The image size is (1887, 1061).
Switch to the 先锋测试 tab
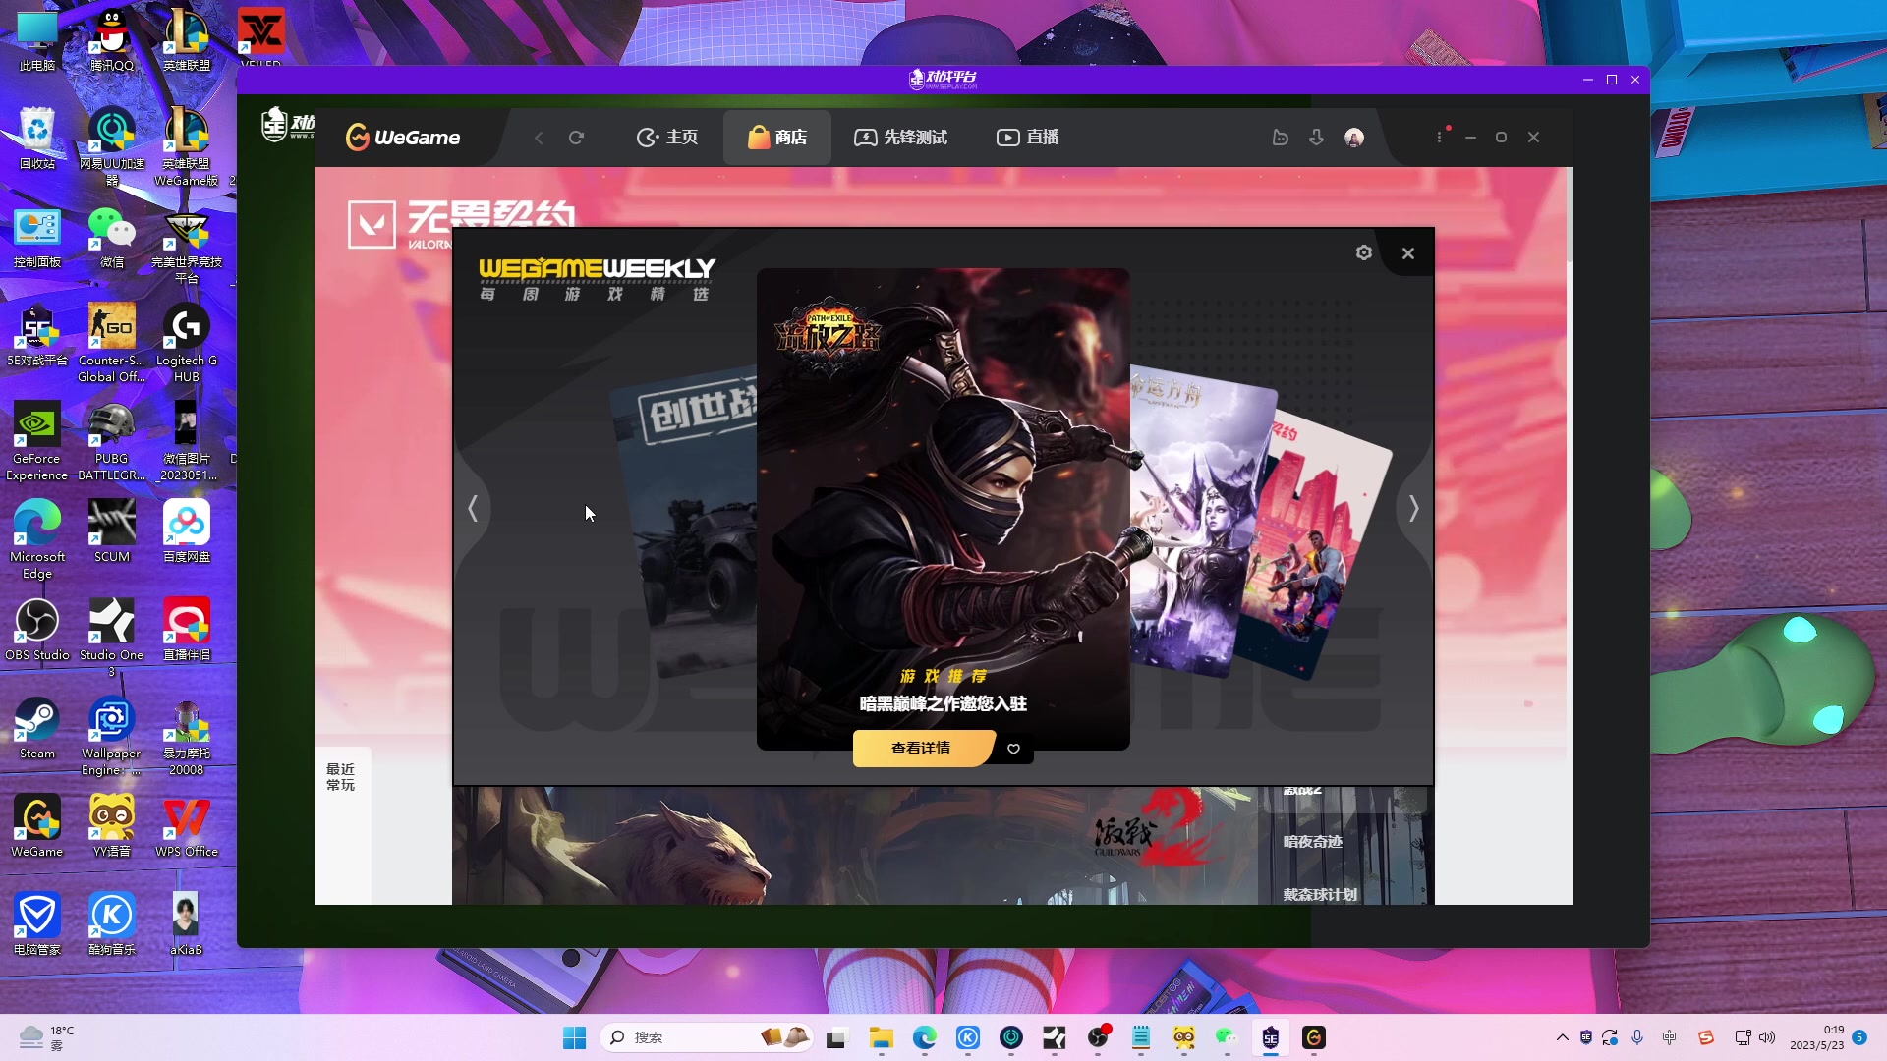coord(901,138)
